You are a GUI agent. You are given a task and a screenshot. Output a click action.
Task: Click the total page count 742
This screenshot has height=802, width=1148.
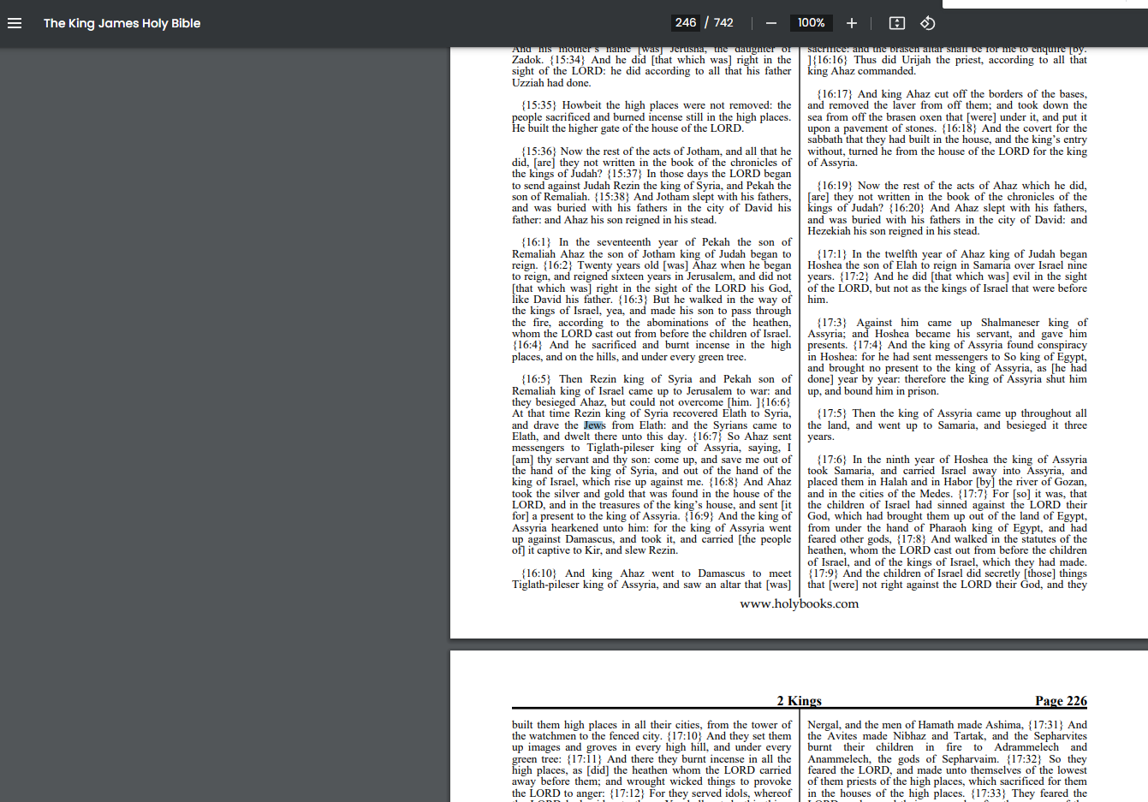(x=723, y=23)
